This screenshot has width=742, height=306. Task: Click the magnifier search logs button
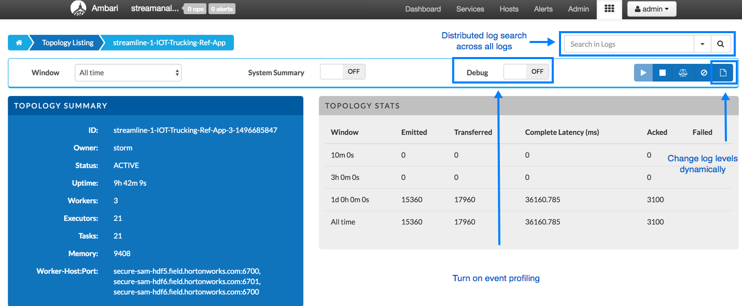click(720, 44)
